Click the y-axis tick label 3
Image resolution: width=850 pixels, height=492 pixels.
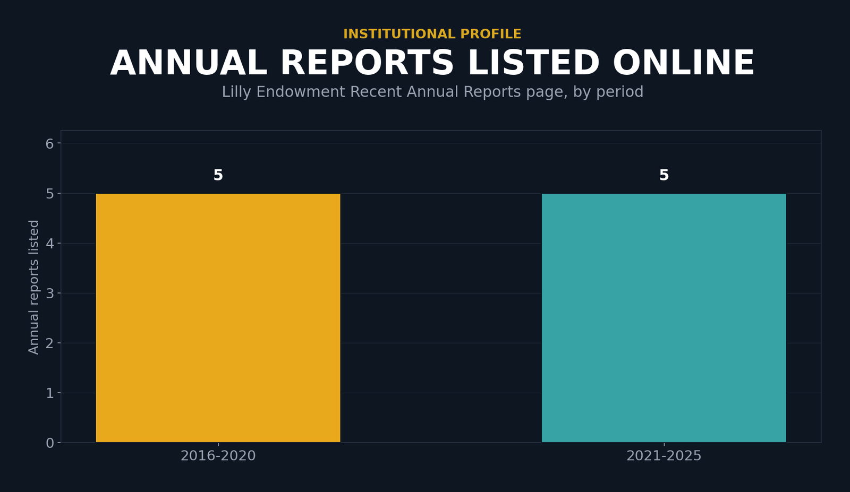[50, 294]
